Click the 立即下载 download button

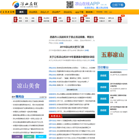click(x=118, y=5)
